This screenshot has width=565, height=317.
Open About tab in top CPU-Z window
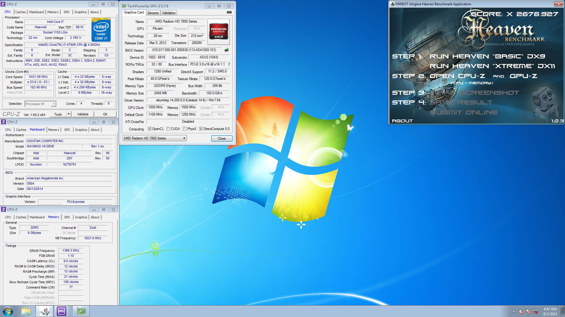coord(94,12)
